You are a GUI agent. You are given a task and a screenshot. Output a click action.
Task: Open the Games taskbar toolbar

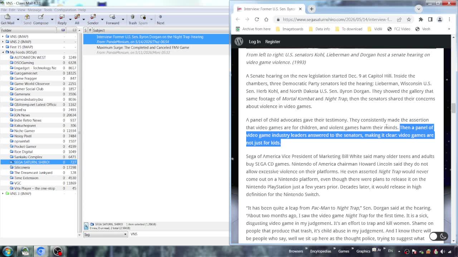tap(343, 251)
